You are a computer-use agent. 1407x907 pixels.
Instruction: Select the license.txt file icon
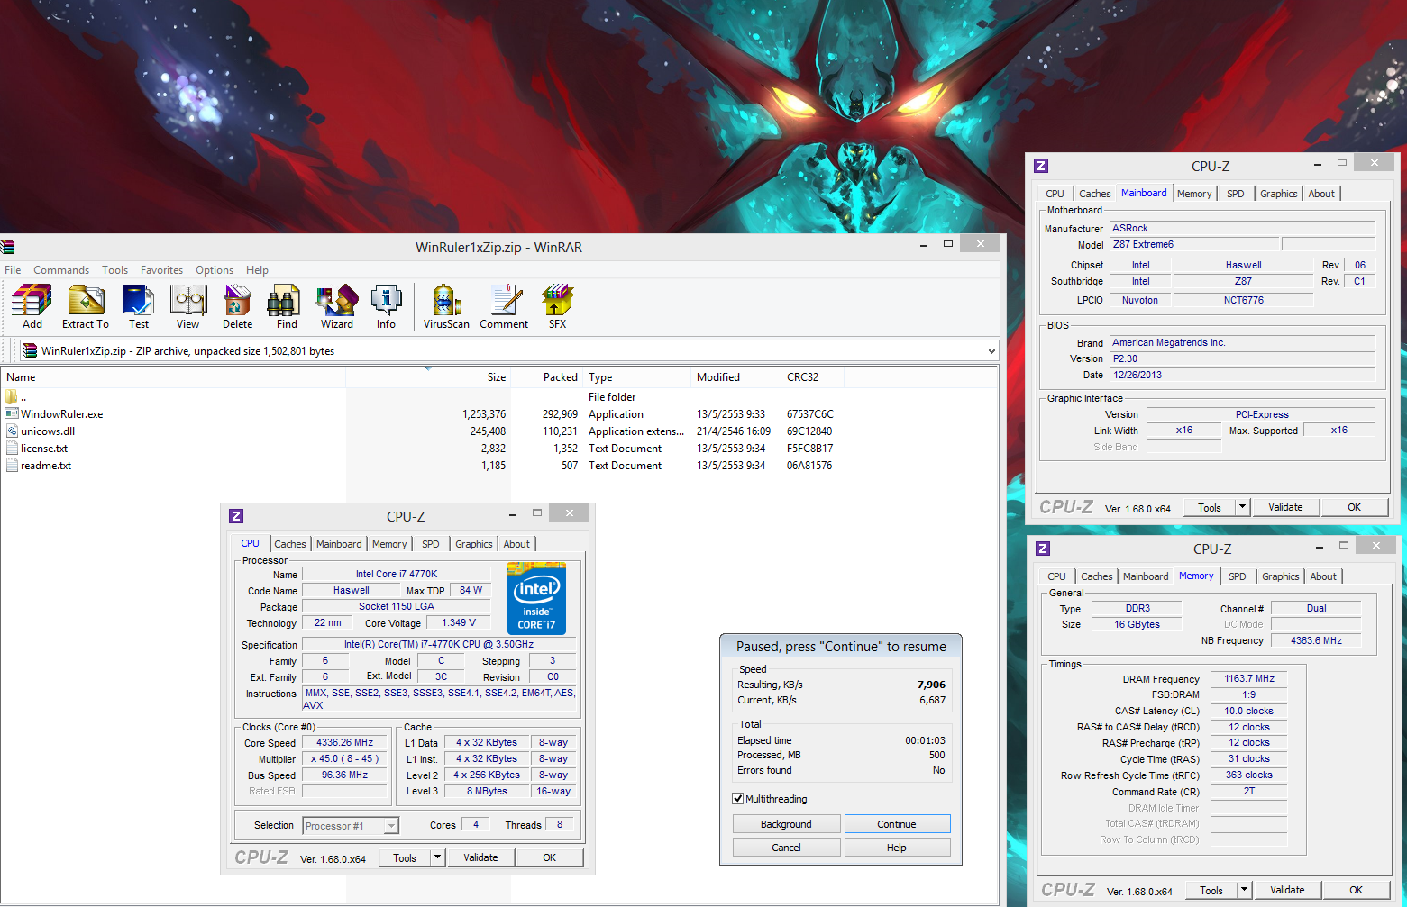[x=12, y=448]
